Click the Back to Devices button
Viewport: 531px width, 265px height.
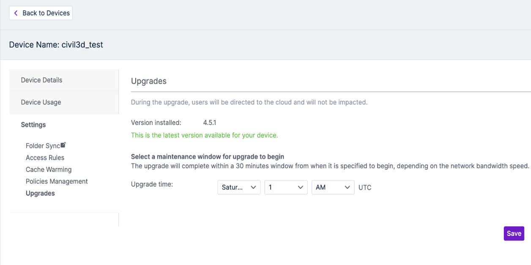[41, 13]
